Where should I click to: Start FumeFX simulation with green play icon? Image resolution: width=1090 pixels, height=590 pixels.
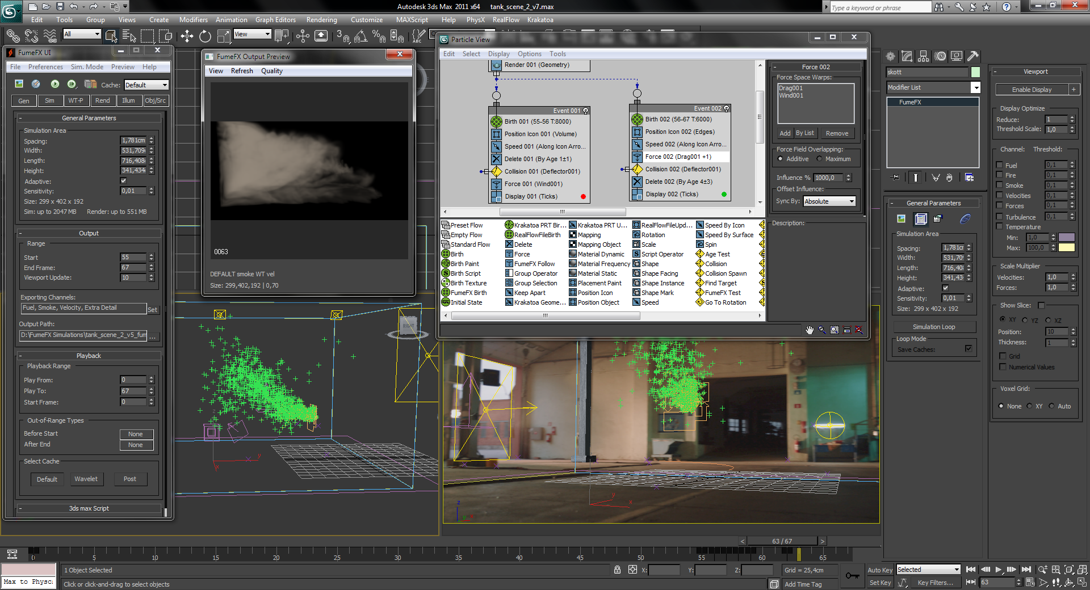(54, 84)
